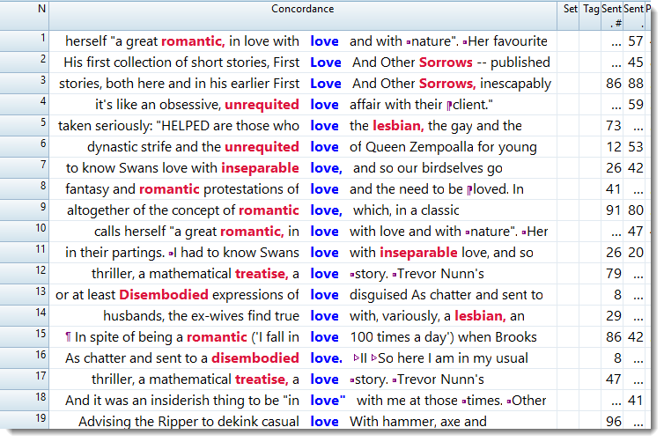Select row number 19 cell
This screenshot has width=664, height=442.
tap(25, 420)
